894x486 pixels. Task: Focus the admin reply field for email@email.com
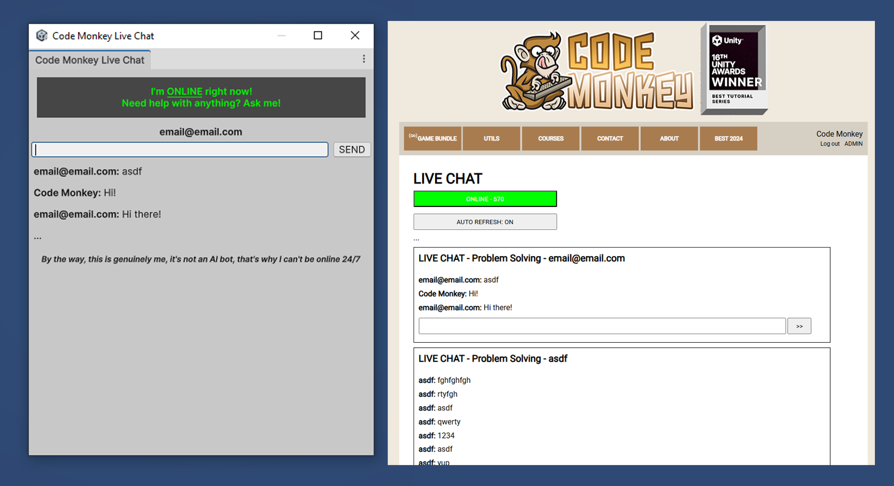pyautogui.click(x=602, y=326)
